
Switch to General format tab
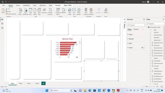click(136, 29)
